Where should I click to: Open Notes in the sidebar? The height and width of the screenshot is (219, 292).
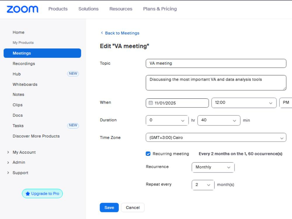pyautogui.click(x=18, y=94)
